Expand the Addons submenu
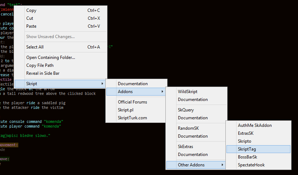The height and width of the screenshot is (175, 298). 136,92
